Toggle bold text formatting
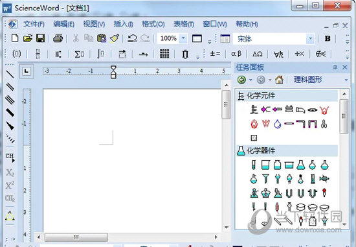 click(328, 38)
